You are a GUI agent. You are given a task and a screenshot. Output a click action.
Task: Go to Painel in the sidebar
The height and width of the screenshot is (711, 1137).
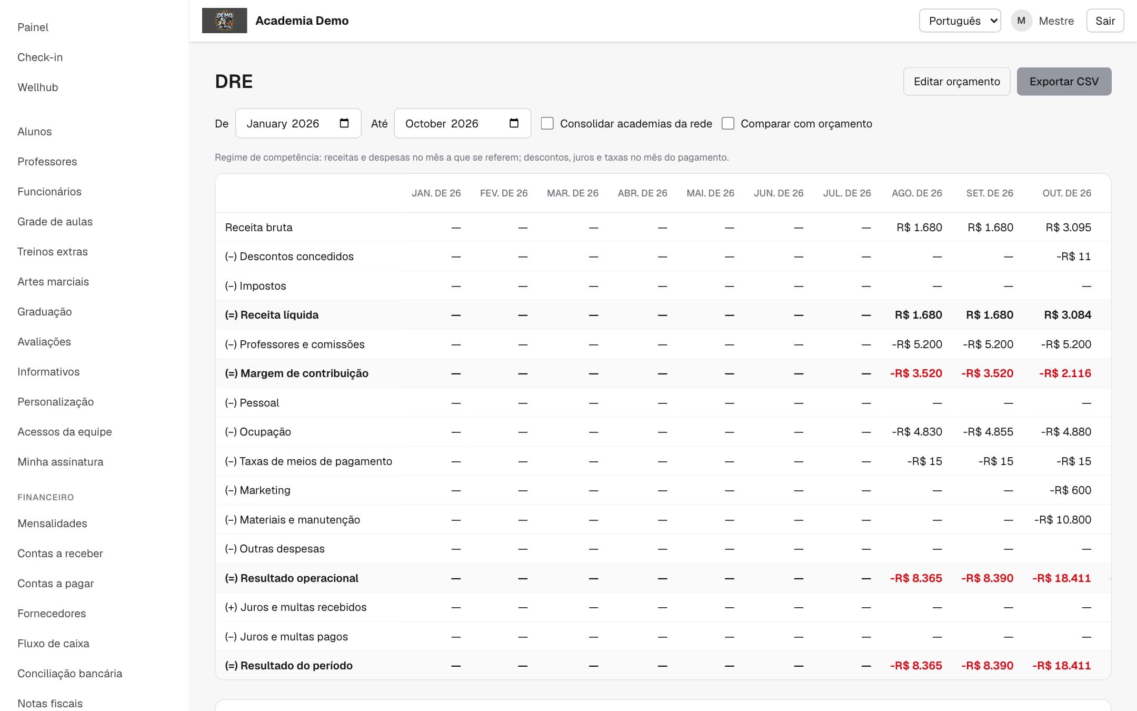(33, 27)
